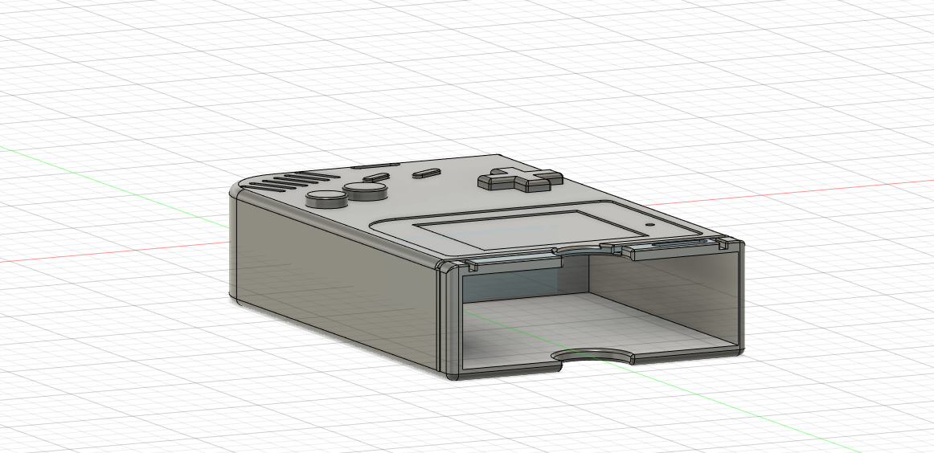This screenshot has width=934, height=453.
Task: Select the semicircular notch in the top lip
Action: coord(588,250)
